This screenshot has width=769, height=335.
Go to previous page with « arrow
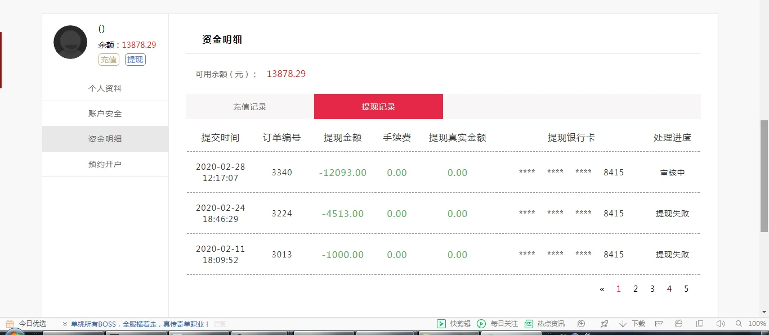[602, 289]
